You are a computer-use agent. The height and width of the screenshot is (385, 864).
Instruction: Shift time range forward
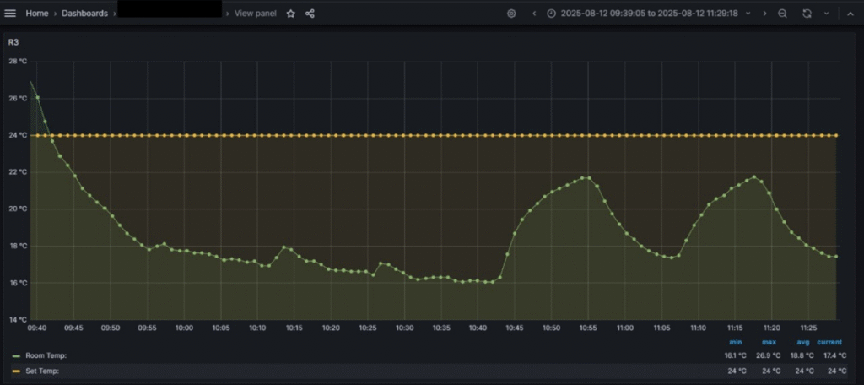764,14
